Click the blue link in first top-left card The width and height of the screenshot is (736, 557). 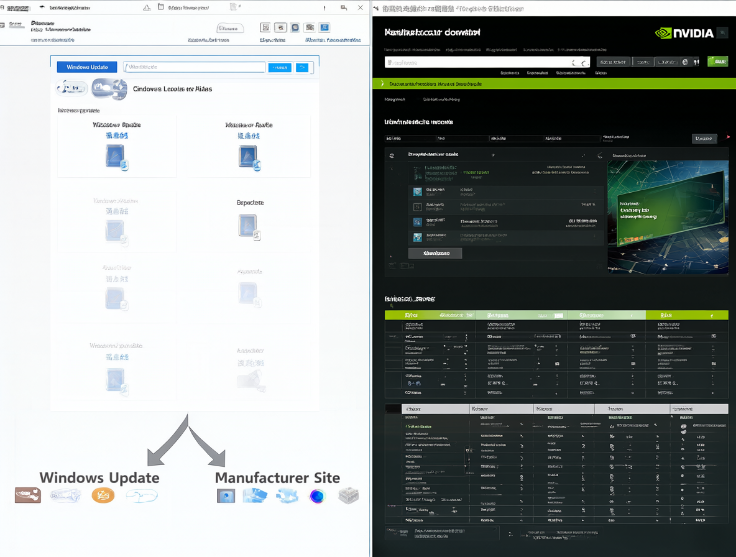(117, 136)
